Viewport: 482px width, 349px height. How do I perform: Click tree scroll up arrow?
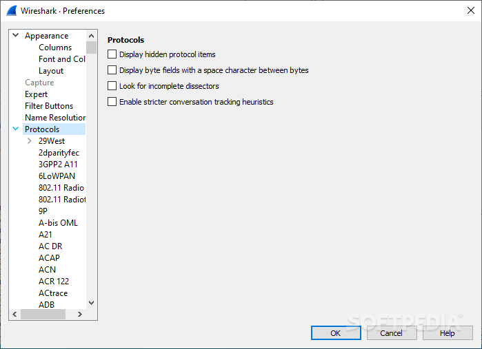pyautogui.click(x=91, y=36)
